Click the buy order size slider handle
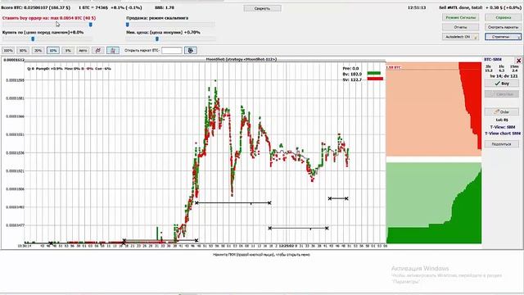Image resolution: width=524 pixels, height=295 pixels. 91,25
